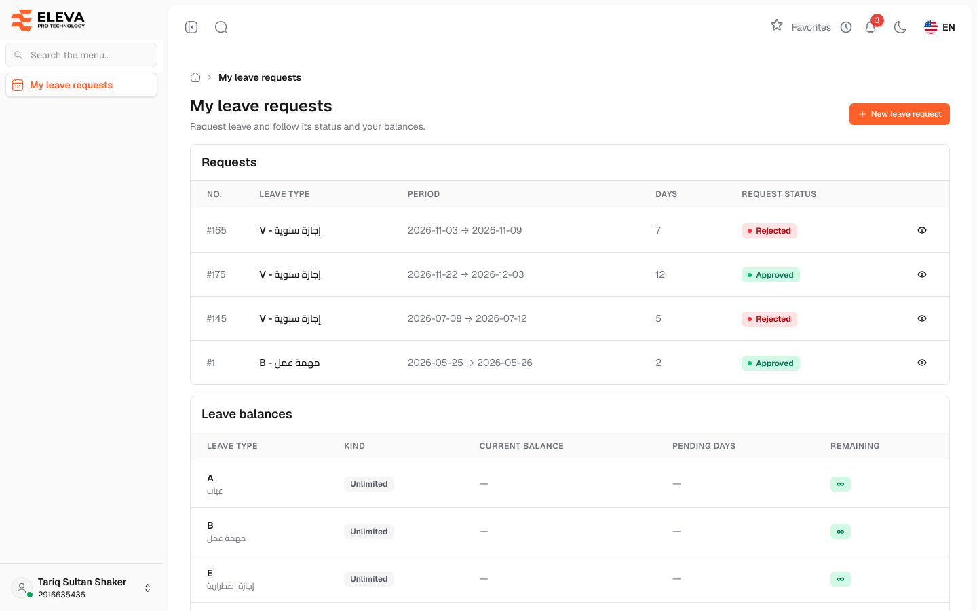
Task: Collapse the sidebar panel icon
Action: 191,27
